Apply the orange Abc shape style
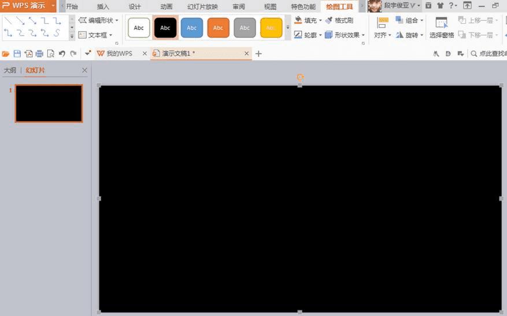This screenshot has width=507, height=316. point(219,28)
